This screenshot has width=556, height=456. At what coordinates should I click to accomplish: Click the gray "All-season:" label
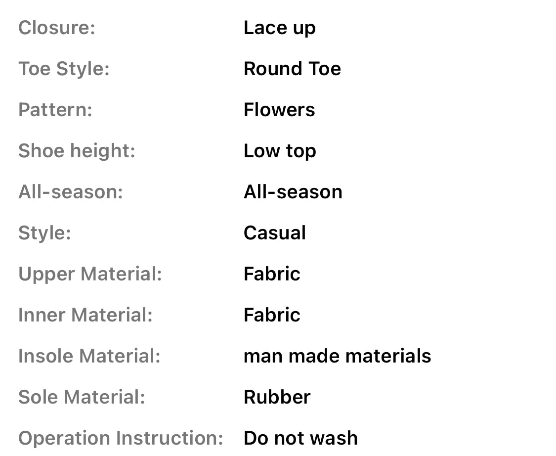tap(70, 192)
